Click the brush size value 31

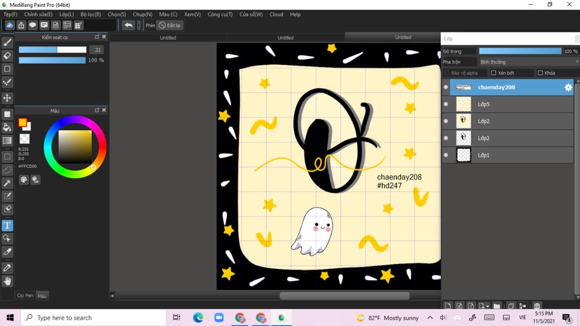97,50
